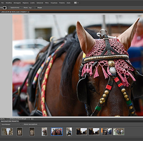Select the _DSC1118.JPG document tab
Viewport: 143px width, 141px height.
click(x=14, y=12)
